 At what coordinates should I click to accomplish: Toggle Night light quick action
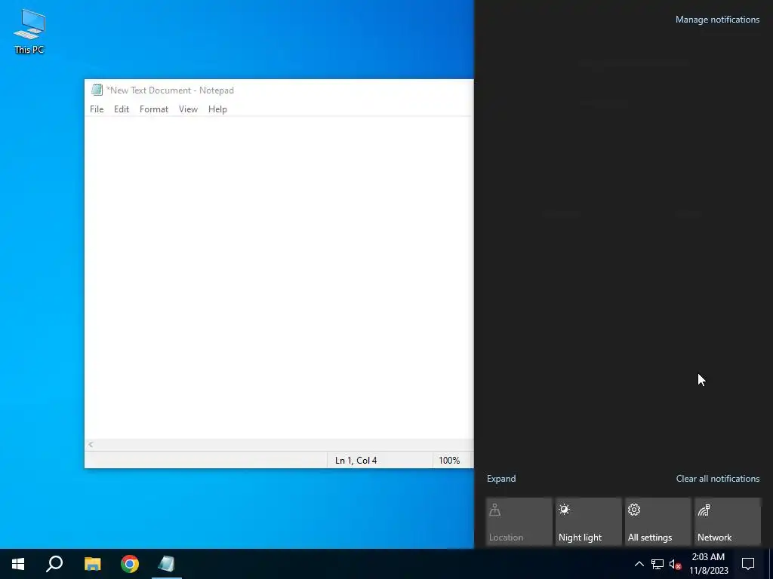click(x=588, y=522)
